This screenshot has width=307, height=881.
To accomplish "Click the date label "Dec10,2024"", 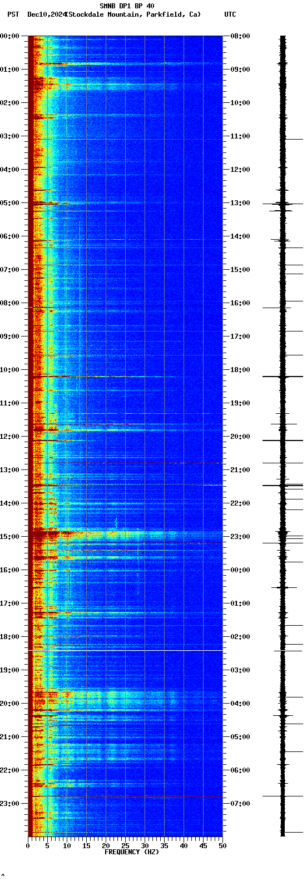I will 46,14.
